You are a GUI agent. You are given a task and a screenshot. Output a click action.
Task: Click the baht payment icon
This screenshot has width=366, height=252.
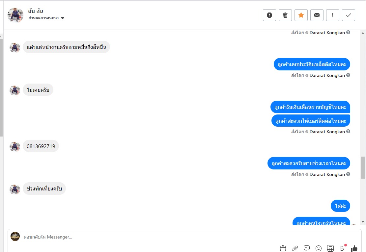pyautogui.click(x=342, y=248)
